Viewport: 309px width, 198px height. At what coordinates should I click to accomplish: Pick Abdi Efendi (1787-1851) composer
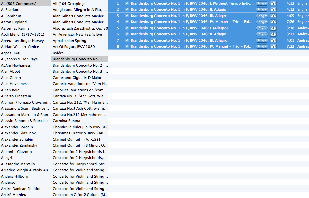pos(26,34)
